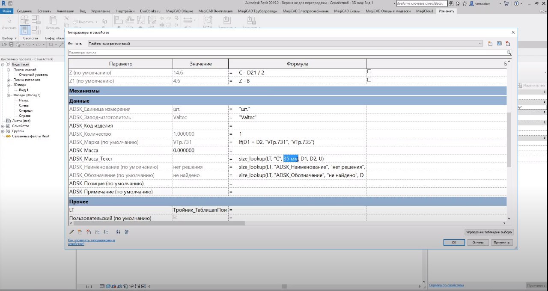Expand the Семейства tree node
Viewport: 548px width, 291px height.
pyautogui.click(x=3, y=126)
